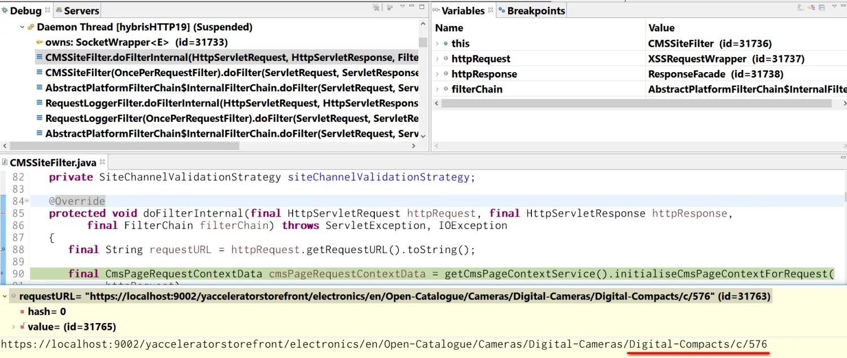Click override indicator marker on line 85
Screen dimensions: 847x358
3,213
